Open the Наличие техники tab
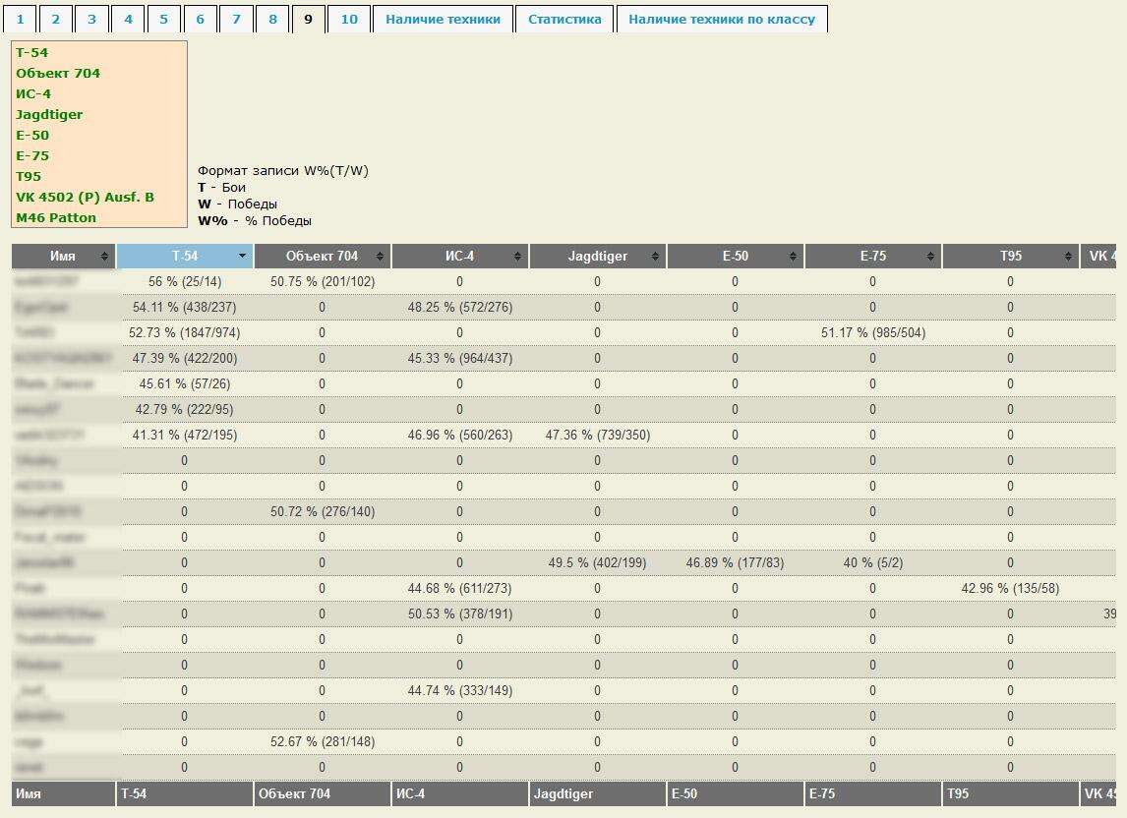The image size is (1127, 818). [443, 20]
